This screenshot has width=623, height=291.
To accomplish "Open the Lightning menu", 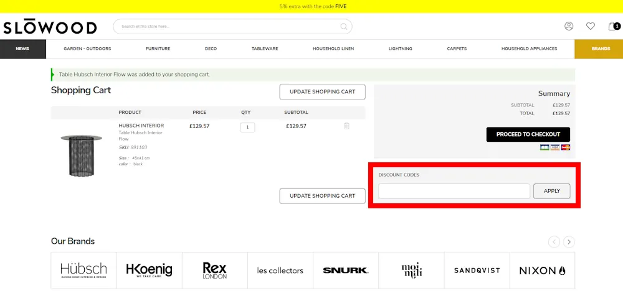I will 400,48.
